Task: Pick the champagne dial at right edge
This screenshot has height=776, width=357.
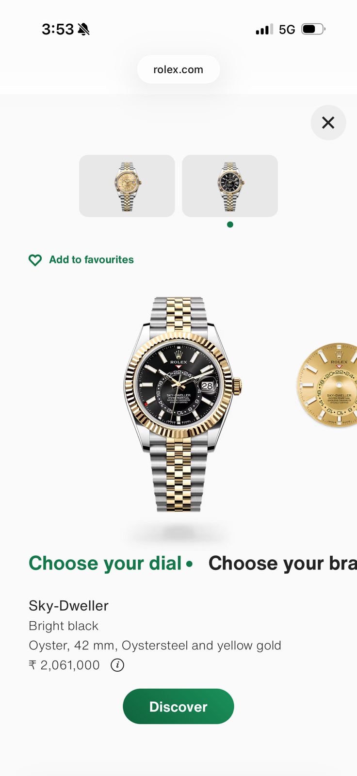Action: click(x=327, y=385)
